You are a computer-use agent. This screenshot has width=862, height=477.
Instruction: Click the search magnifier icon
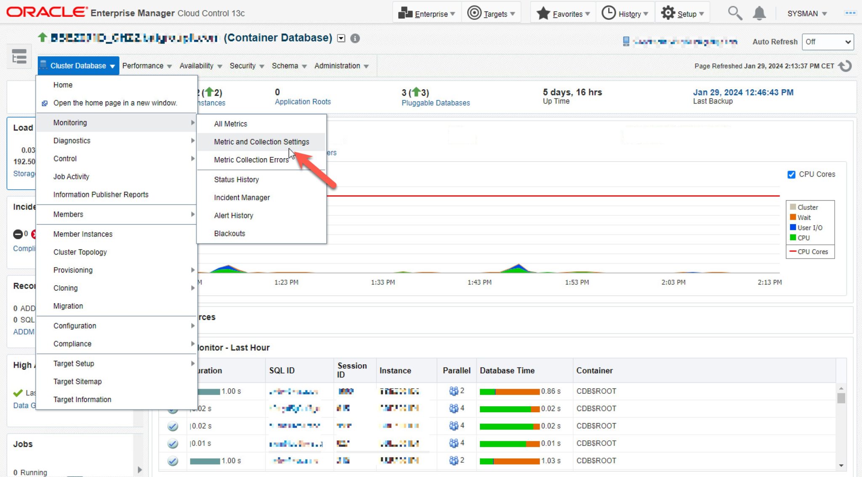(734, 13)
